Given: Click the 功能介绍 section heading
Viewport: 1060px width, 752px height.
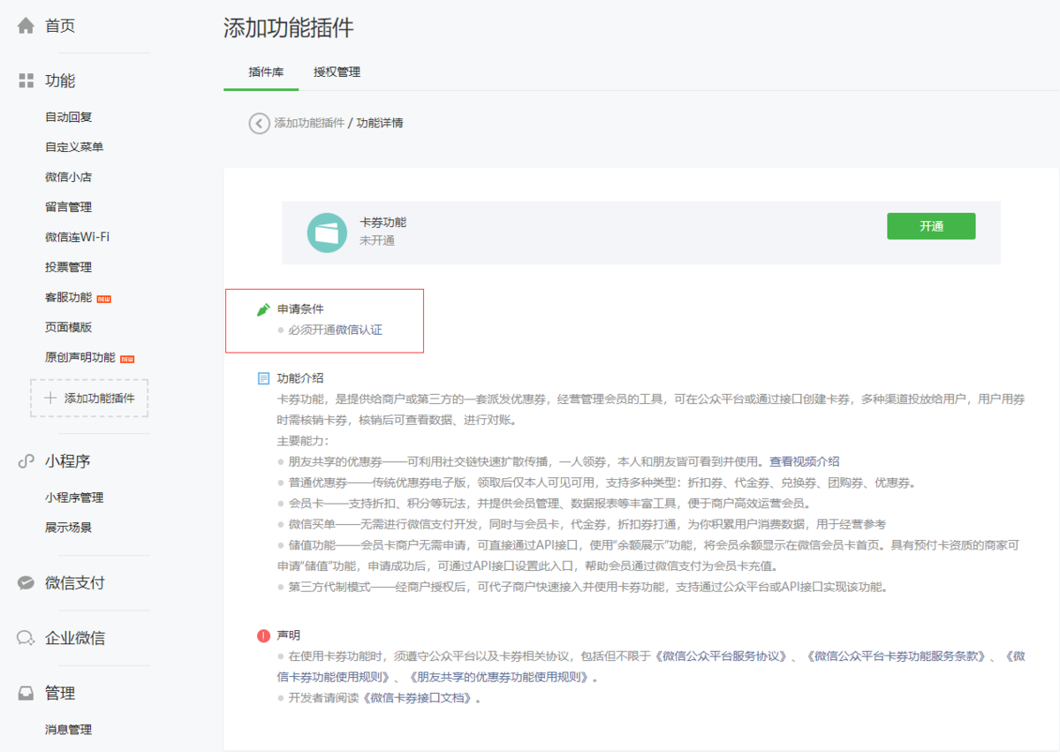Looking at the screenshot, I should click(300, 378).
